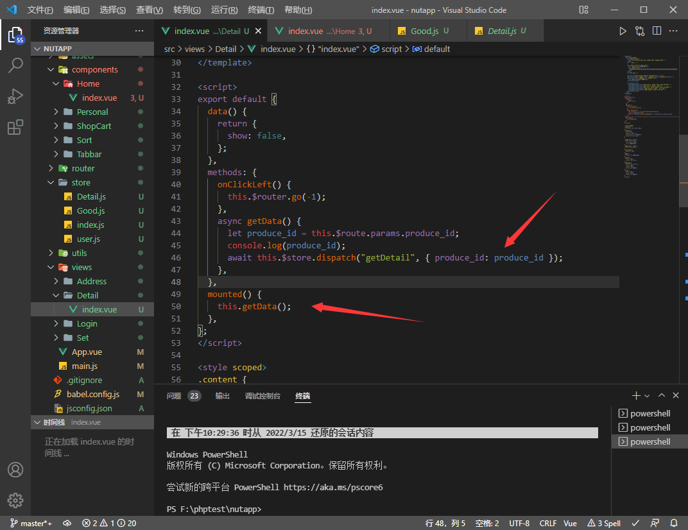Click the 3 Spell warning indicator
This screenshot has width=688, height=530.
tap(604, 523)
